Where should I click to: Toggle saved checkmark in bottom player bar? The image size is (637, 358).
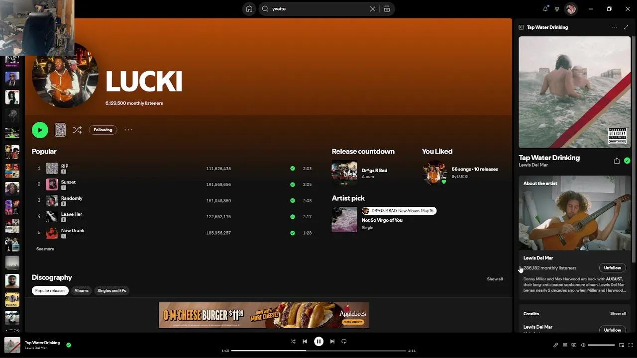(x=69, y=345)
